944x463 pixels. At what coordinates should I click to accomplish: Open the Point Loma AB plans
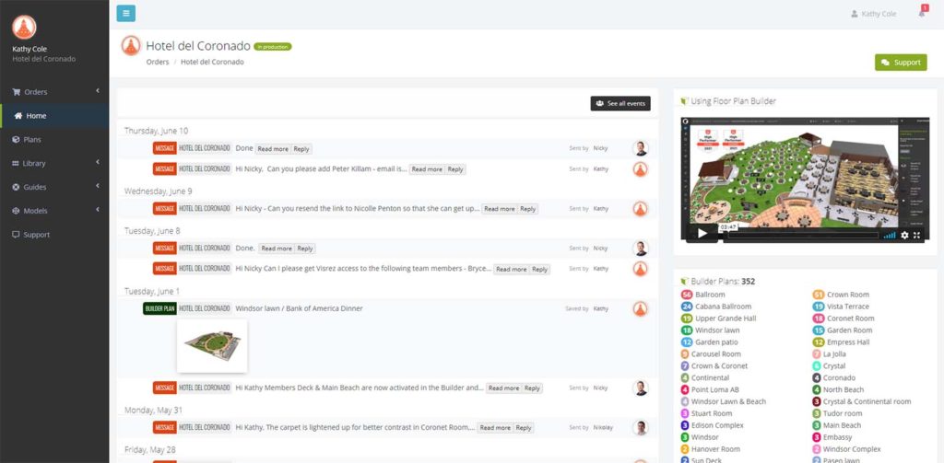(714, 389)
